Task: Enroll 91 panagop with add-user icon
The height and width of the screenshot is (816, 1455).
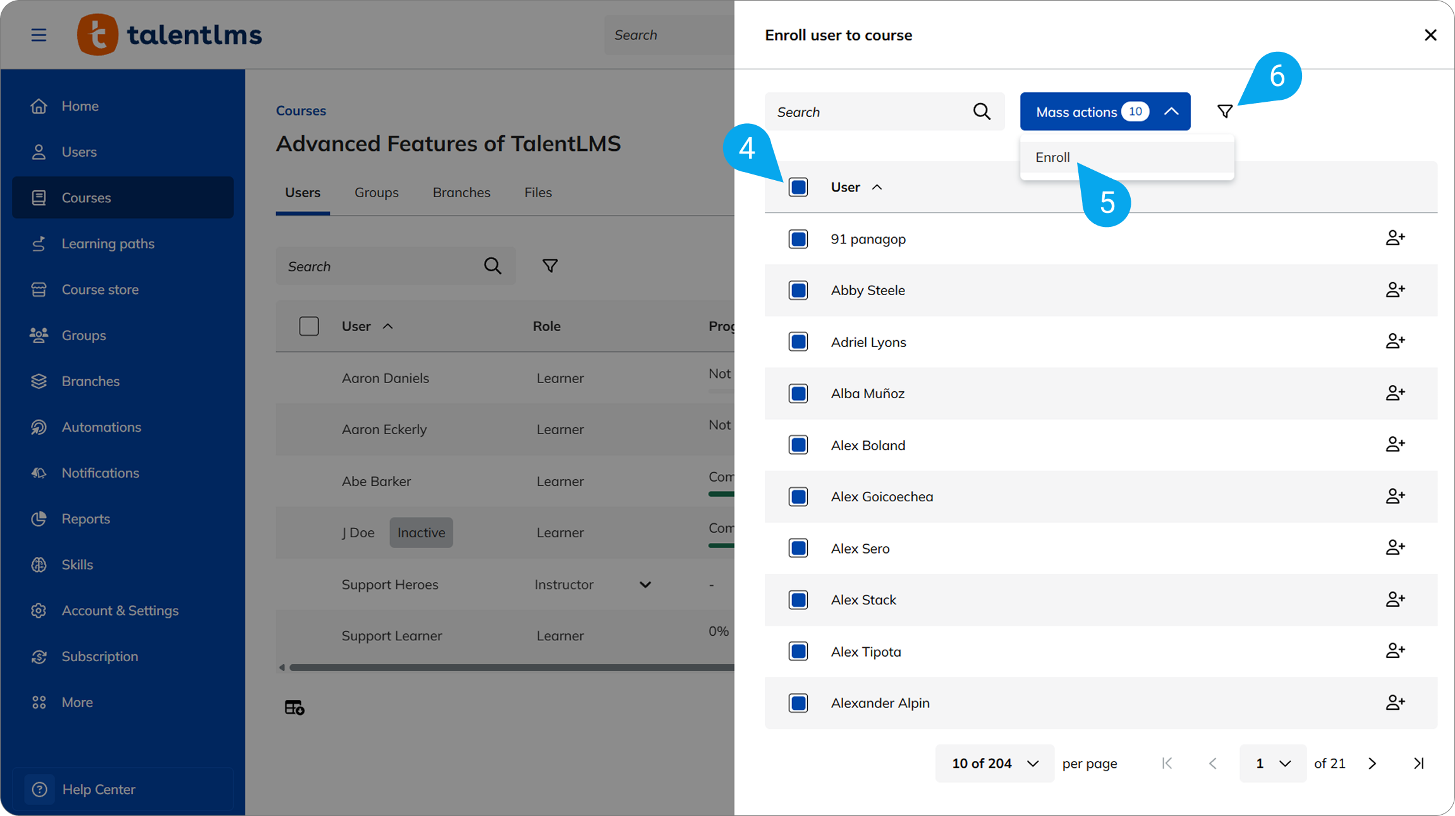Action: 1395,238
